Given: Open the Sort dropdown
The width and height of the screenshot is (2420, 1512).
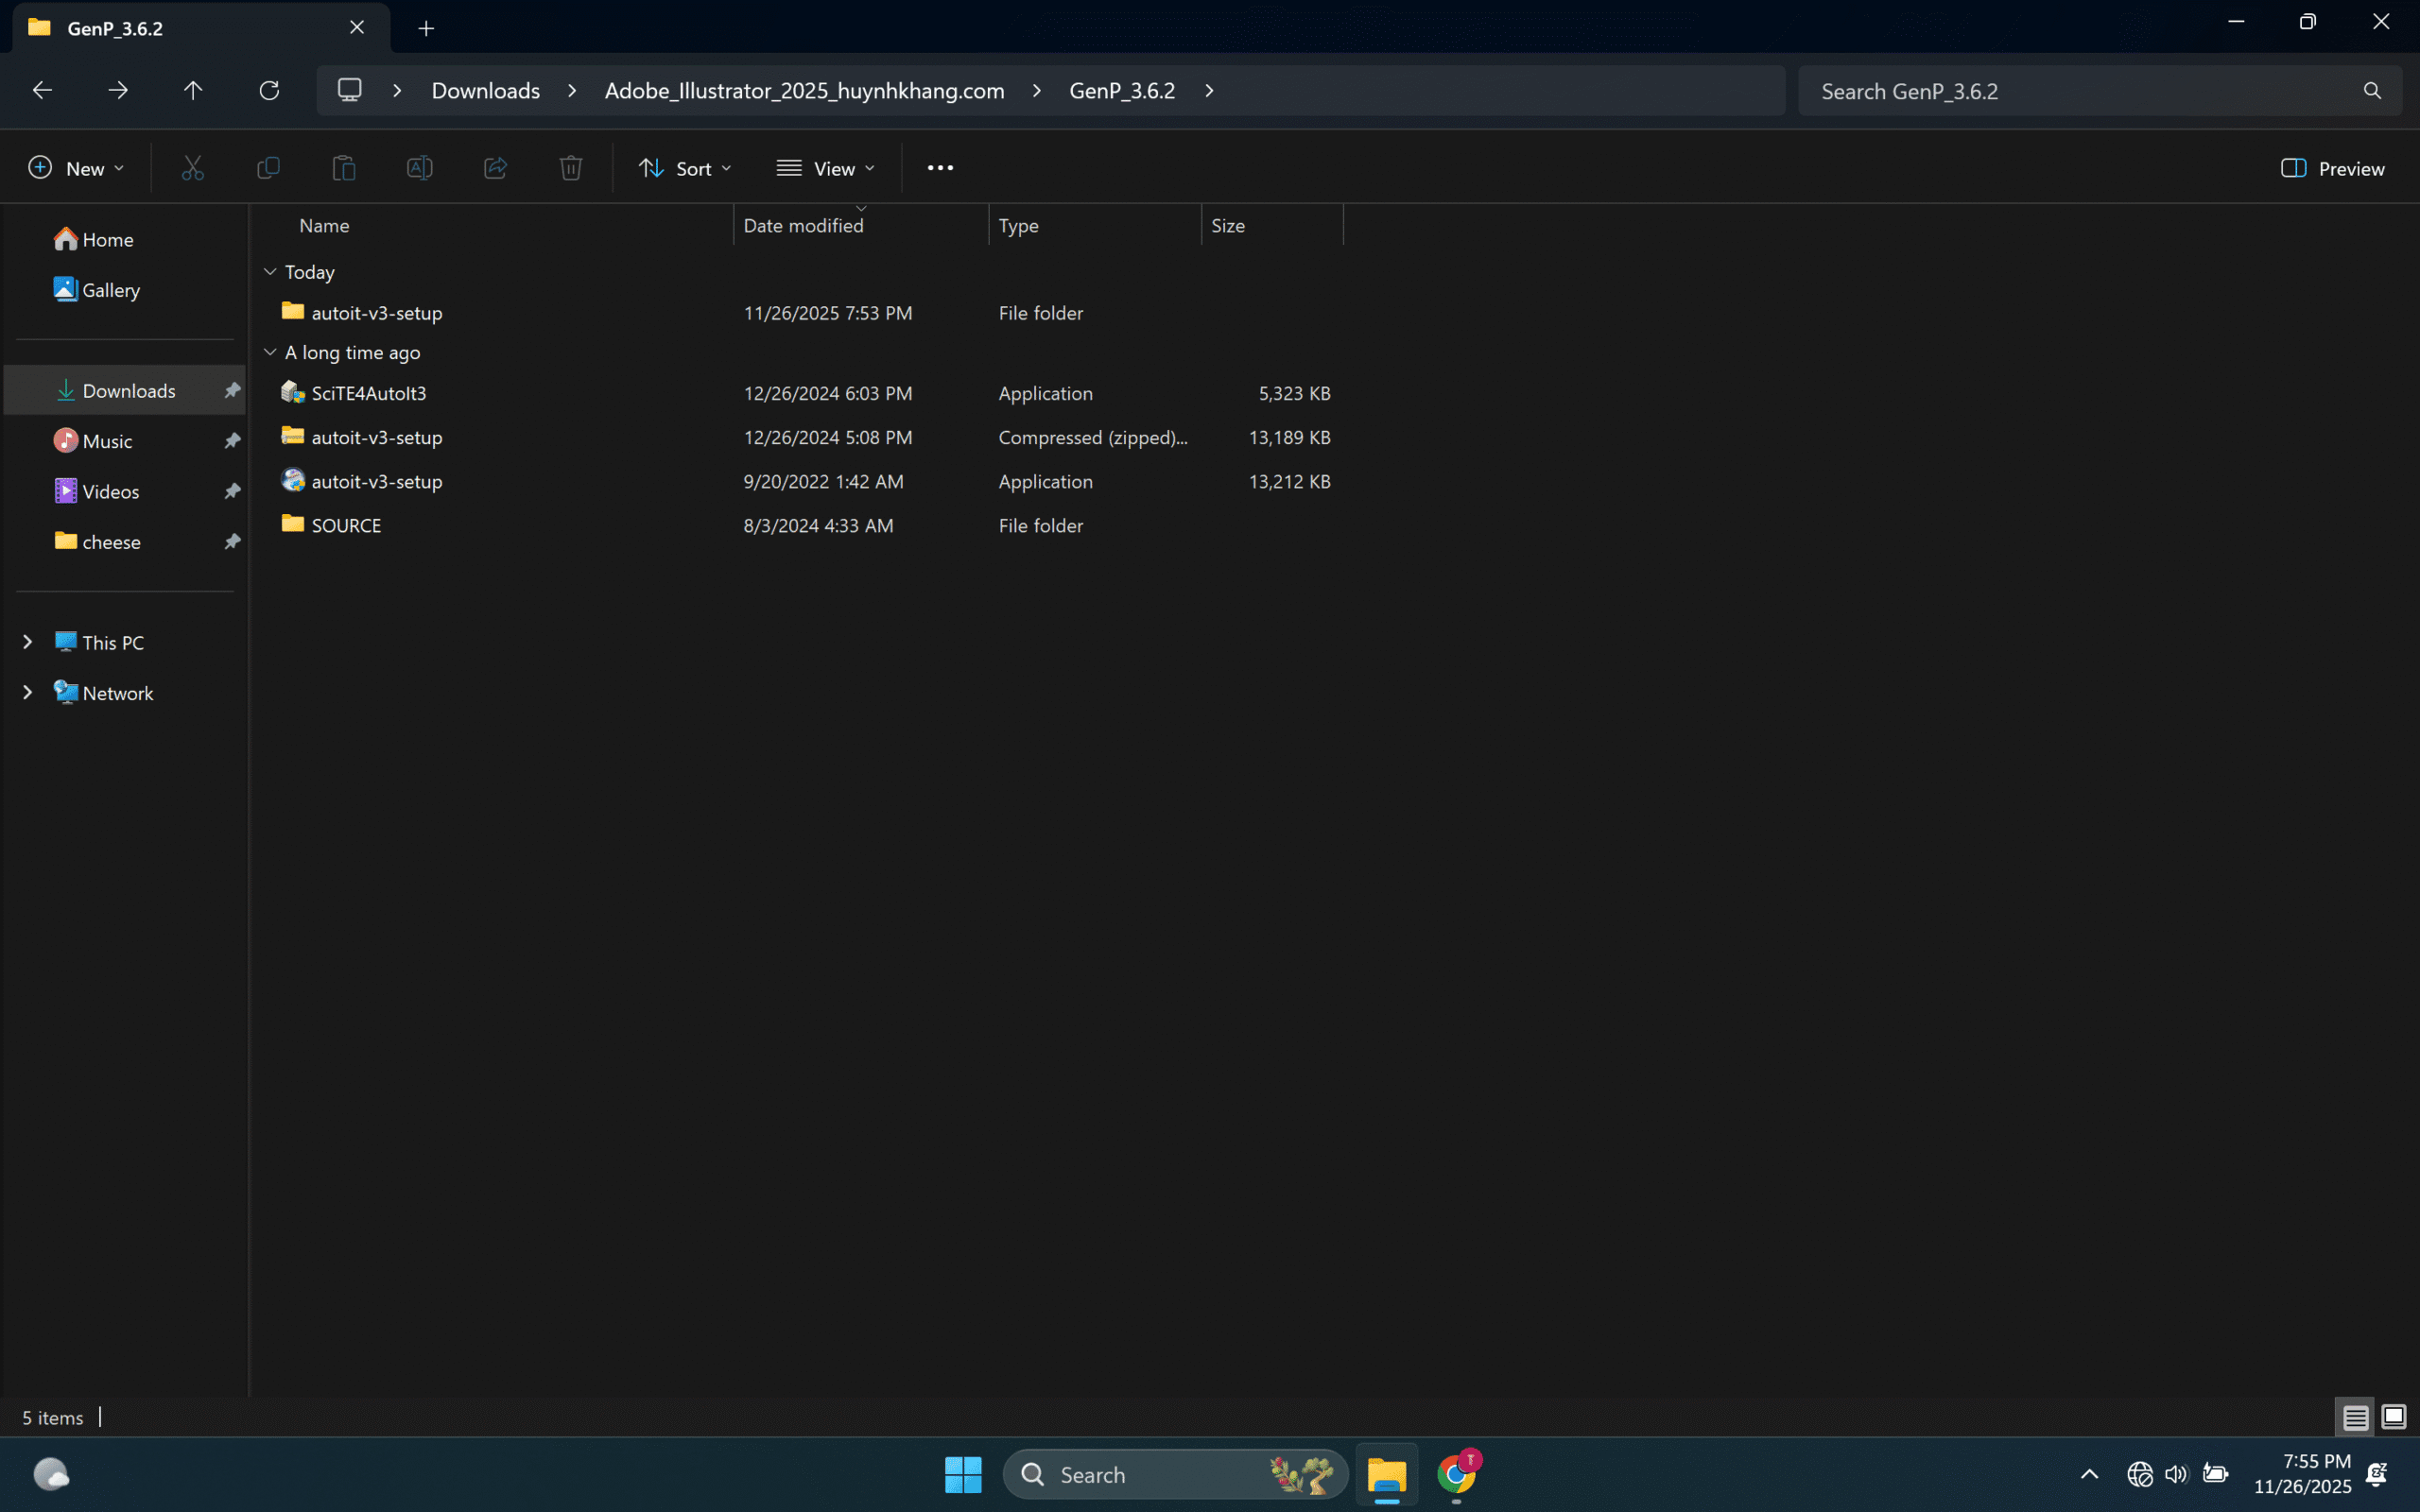Looking at the screenshot, I should [x=685, y=168].
